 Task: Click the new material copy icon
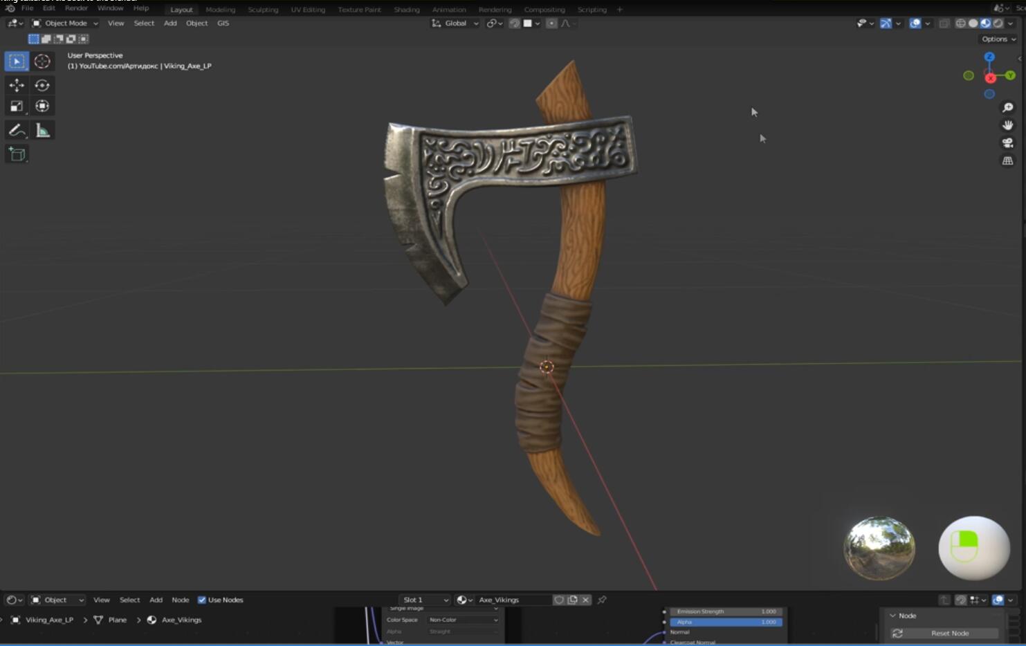(x=573, y=600)
